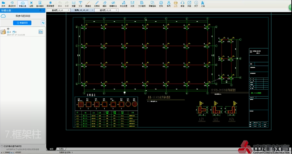Screen dimensions: 292x154
Task: Click the KZ6 column section detail
Action: coord(231,110)
